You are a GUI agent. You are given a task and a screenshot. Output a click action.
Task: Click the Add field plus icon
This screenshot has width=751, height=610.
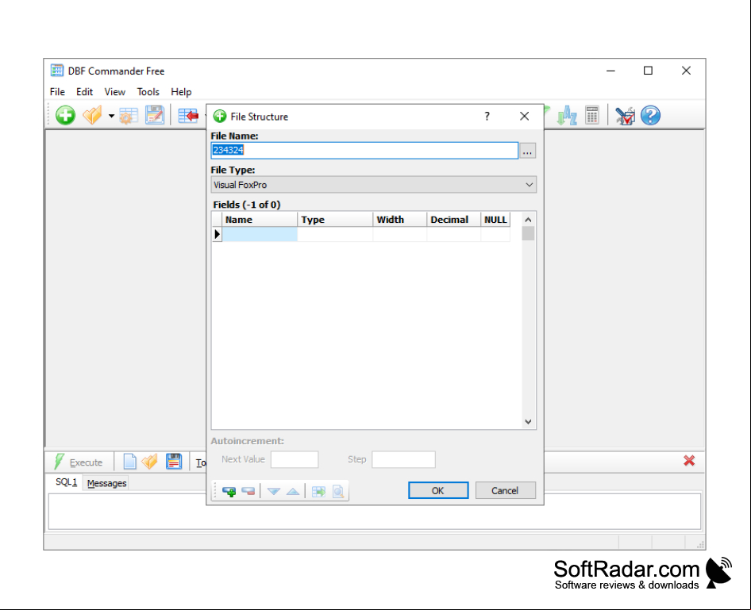(x=229, y=491)
